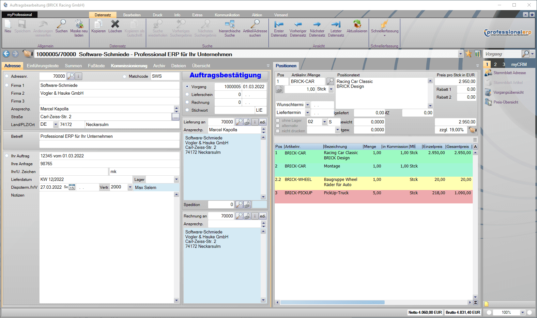The width and height of the screenshot is (537, 318).
Task: Go to Erster Datensatz
Action: click(279, 24)
